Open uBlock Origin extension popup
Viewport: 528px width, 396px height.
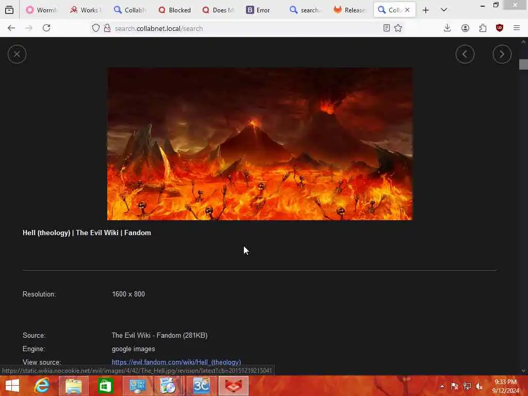point(499,28)
